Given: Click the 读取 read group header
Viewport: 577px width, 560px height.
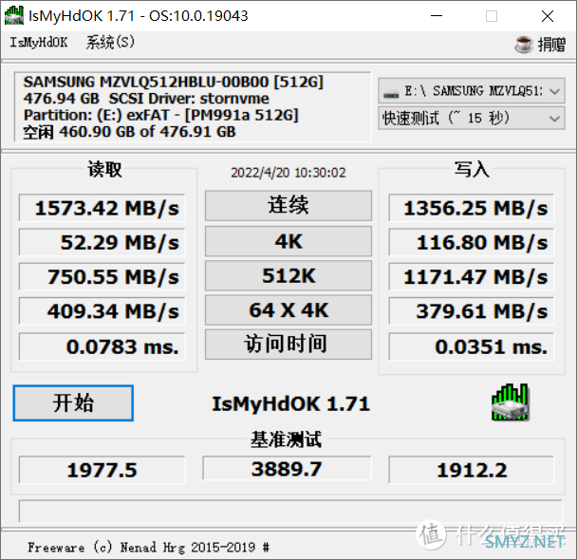Looking at the screenshot, I should click(104, 169).
